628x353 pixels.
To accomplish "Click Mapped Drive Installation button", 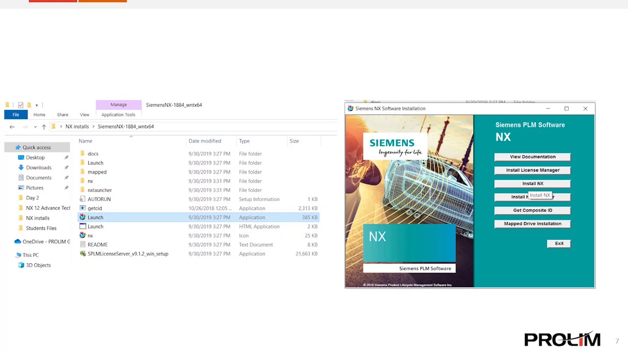I will pyautogui.click(x=532, y=224).
